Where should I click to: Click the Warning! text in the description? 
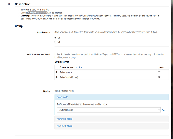tap(25, 16)
